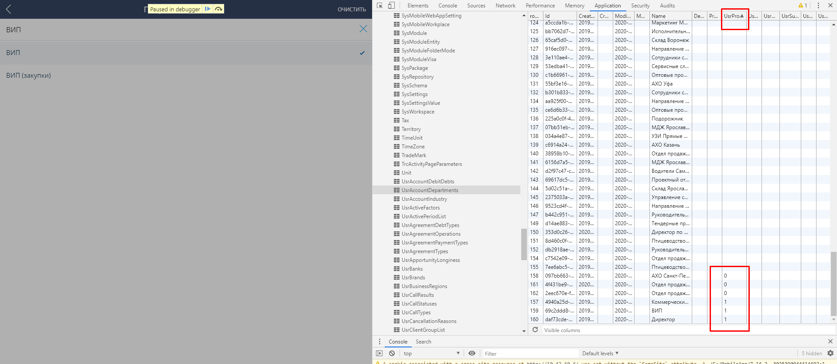Sort by the UsrSu column header
Image resolution: width=837 pixels, height=364 pixels.
pos(790,16)
